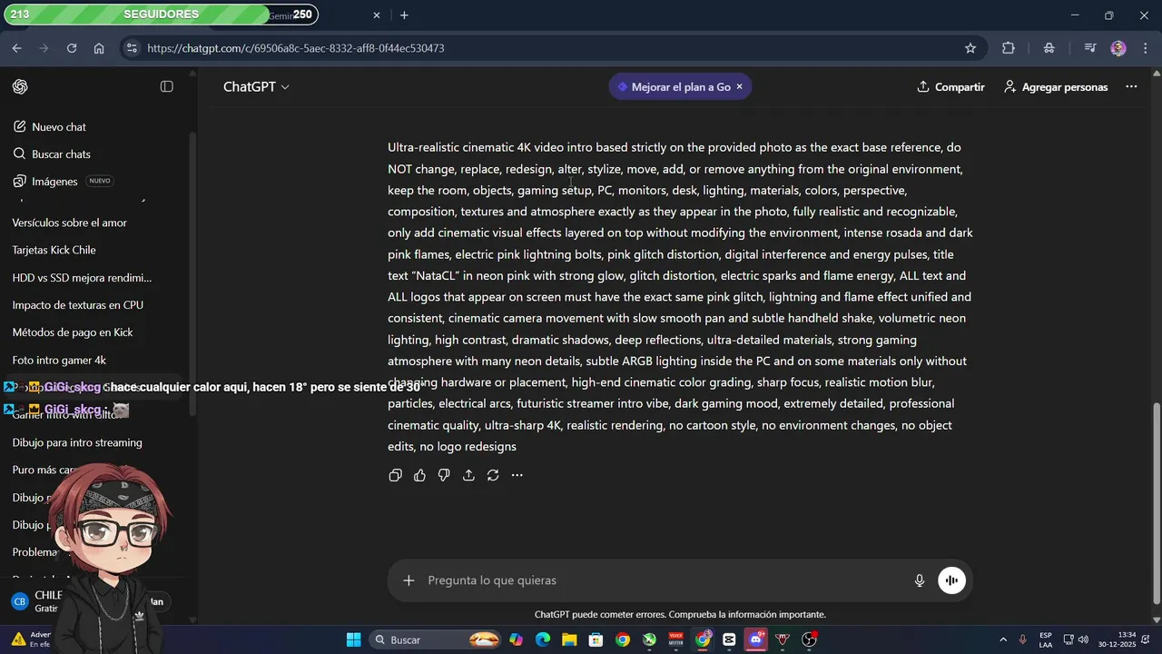
Task: Go to the browser home page
Action: point(99,48)
